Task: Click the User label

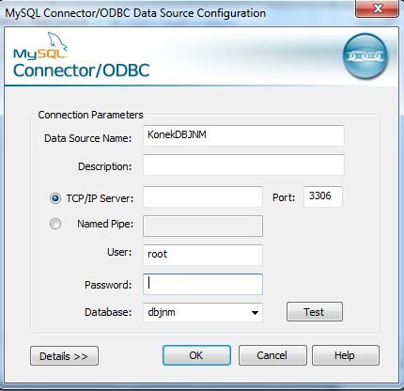Action: tap(119, 252)
